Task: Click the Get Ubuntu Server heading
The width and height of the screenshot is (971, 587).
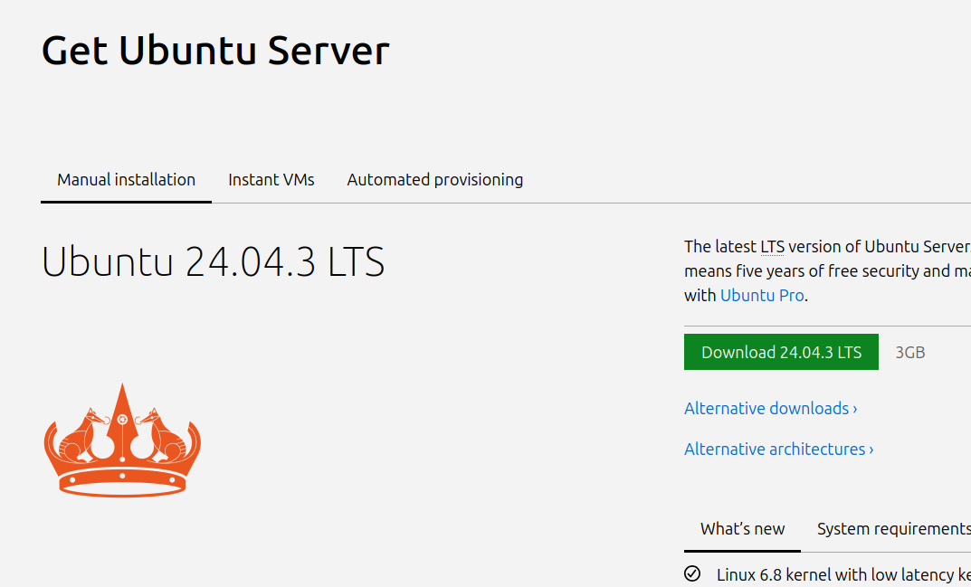Action: tap(214, 50)
